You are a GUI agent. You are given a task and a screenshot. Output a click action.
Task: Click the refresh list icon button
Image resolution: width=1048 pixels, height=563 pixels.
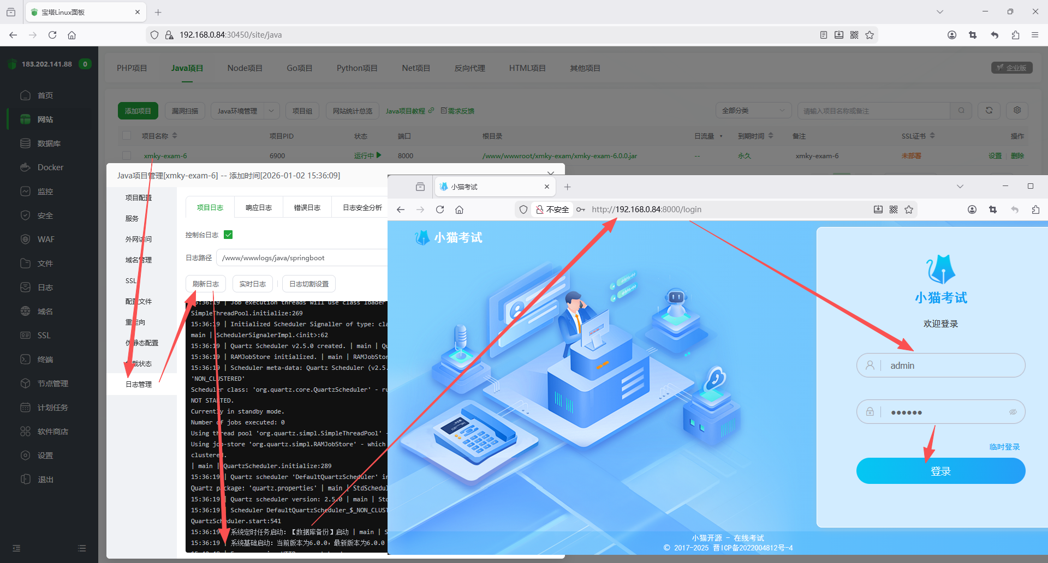(x=989, y=111)
